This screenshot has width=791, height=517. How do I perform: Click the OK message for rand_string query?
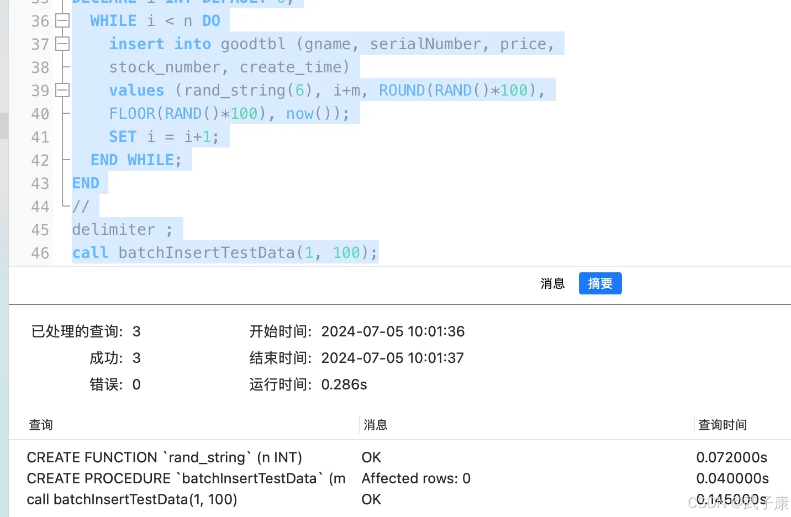click(371, 457)
